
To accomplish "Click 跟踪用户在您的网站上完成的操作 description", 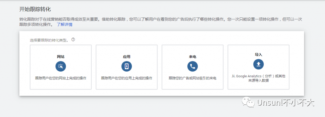I will tap(61, 78).
